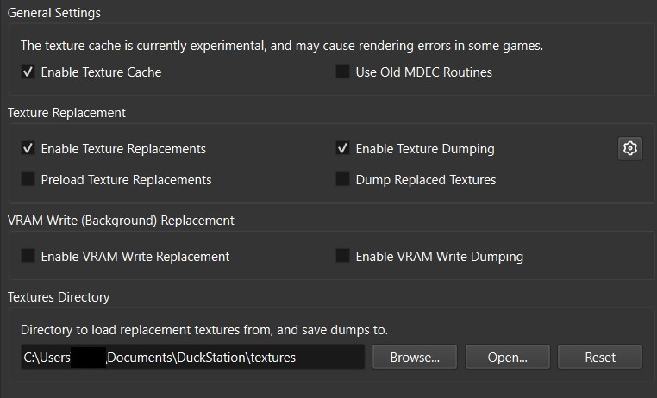The height and width of the screenshot is (398, 657).
Task: Check the Preload Texture Replacements box
Action: [x=28, y=180]
